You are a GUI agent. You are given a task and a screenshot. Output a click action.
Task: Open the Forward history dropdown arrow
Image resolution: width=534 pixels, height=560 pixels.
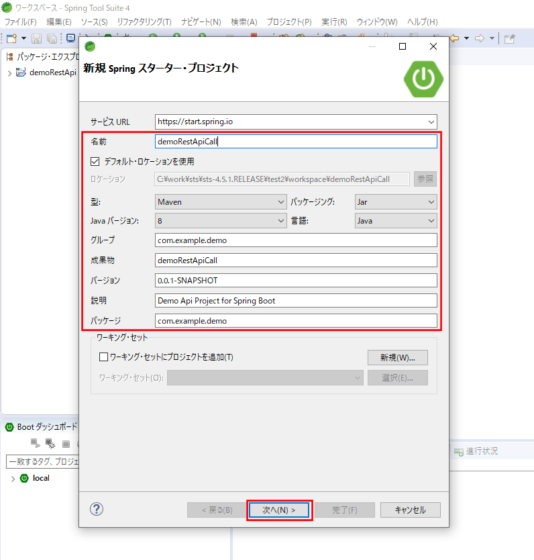[492, 38]
